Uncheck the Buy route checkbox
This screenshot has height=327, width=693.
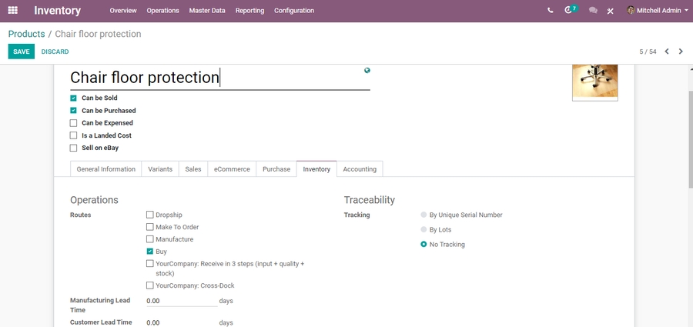[x=150, y=252]
